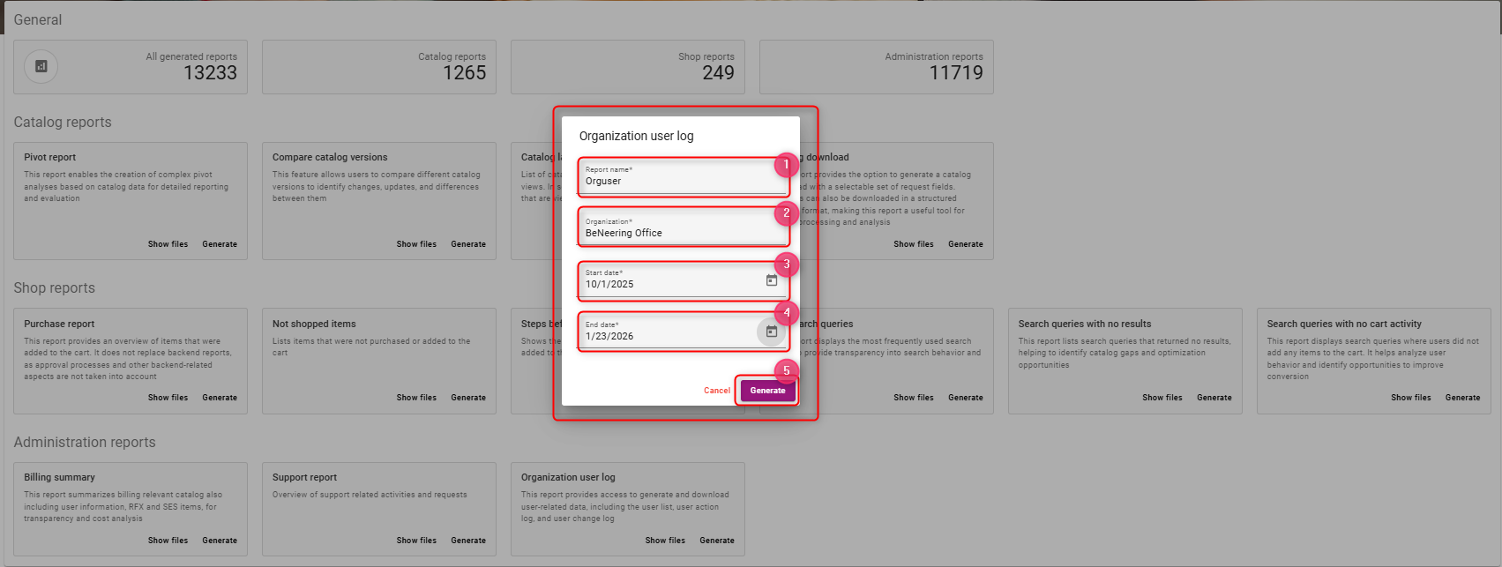Viewport: 1502px width, 567px height.
Task: Click the All generated reports chart icon
Action: (41, 66)
